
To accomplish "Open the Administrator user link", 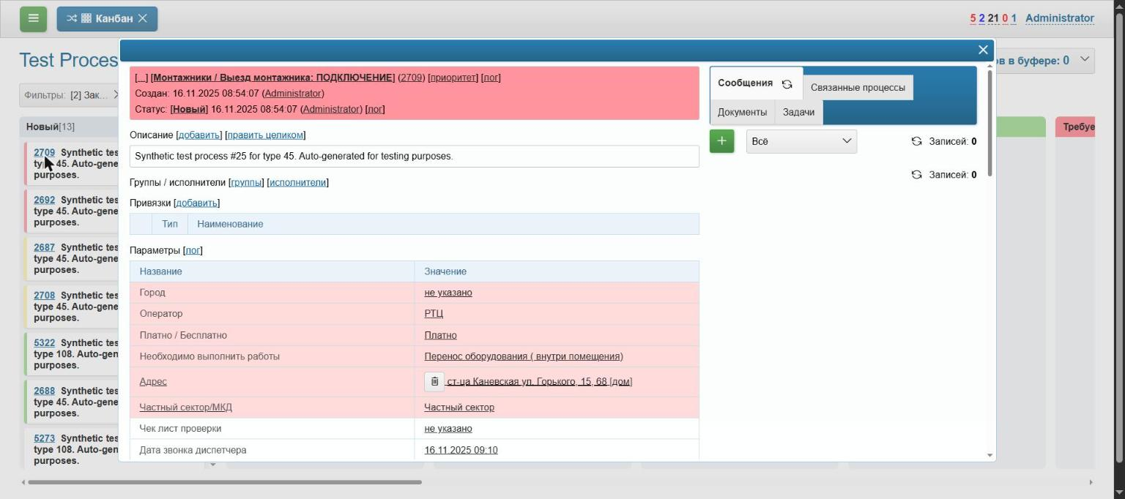I will click(1059, 18).
